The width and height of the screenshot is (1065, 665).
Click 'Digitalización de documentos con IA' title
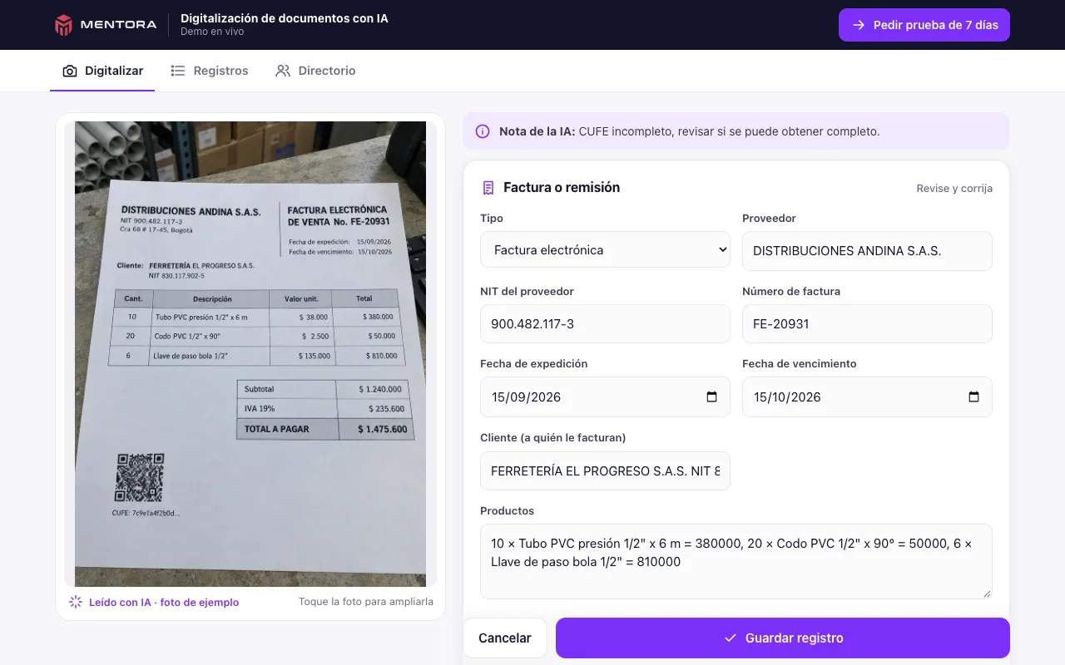point(285,18)
